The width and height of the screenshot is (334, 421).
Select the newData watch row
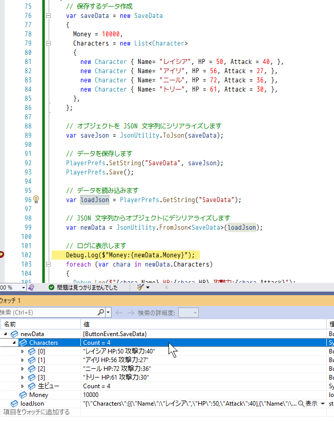point(167,334)
